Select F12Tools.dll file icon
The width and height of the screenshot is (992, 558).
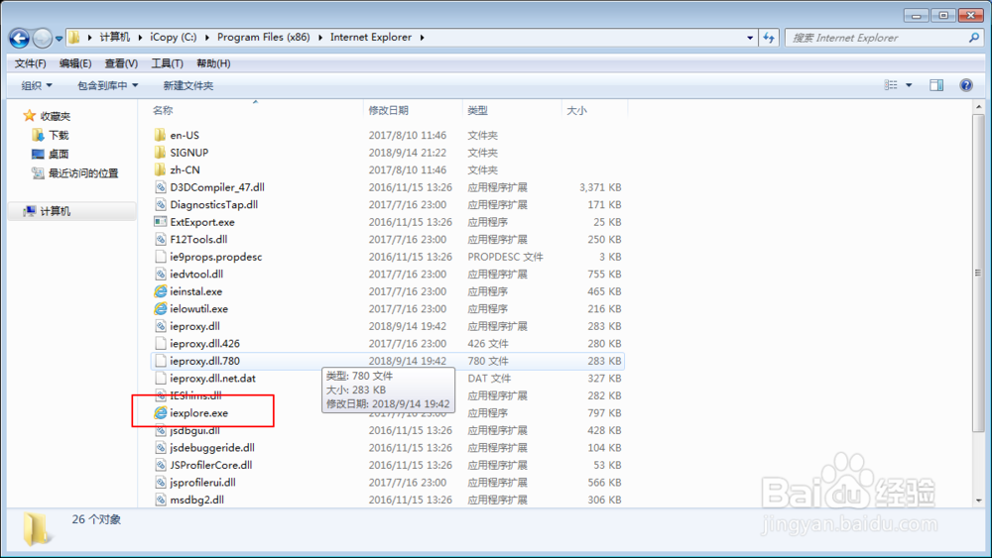pos(161,239)
